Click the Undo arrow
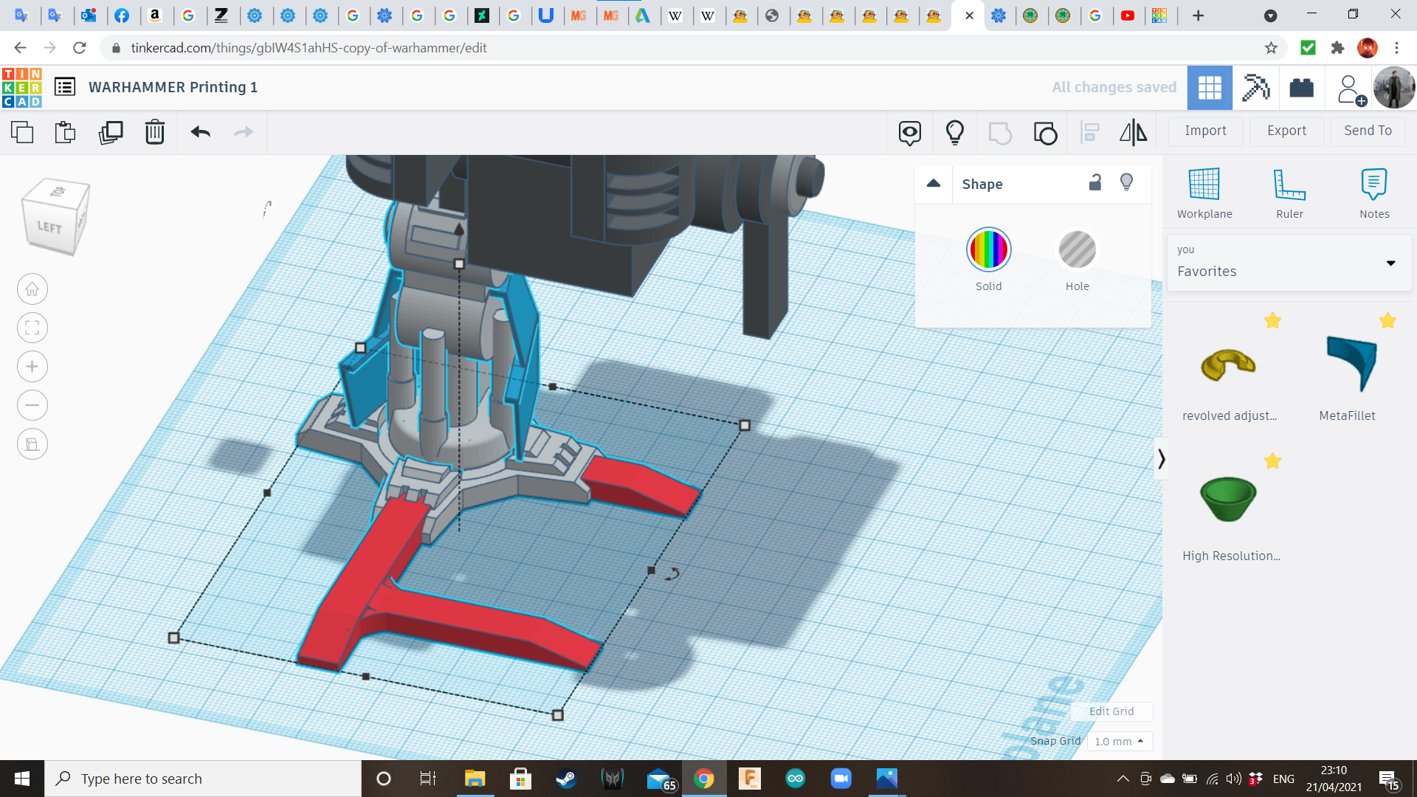1417x797 pixels. [x=200, y=132]
